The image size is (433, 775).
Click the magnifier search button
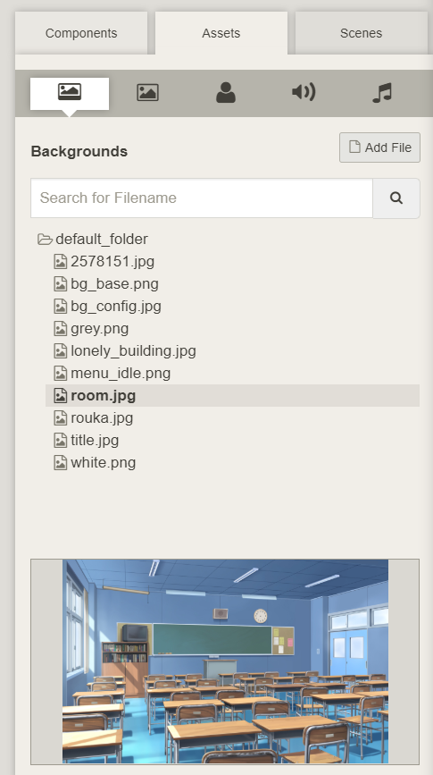point(396,198)
